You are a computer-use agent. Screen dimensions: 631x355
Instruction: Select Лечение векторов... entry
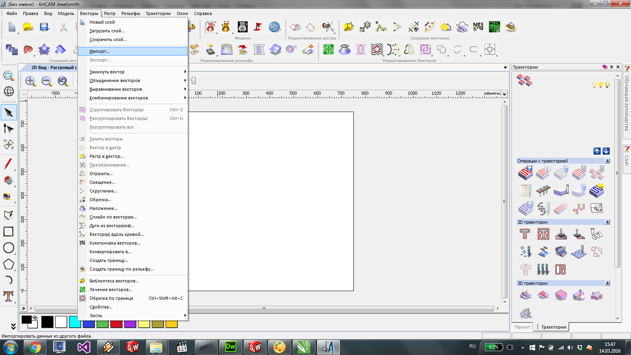pos(133,290)
